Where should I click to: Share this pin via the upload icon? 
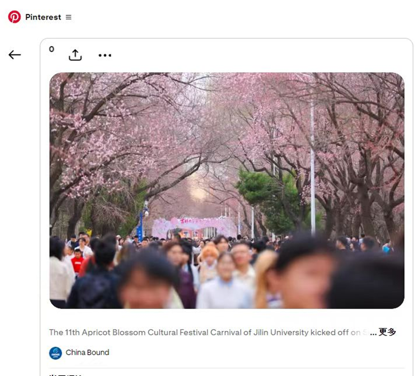(75, 55)
